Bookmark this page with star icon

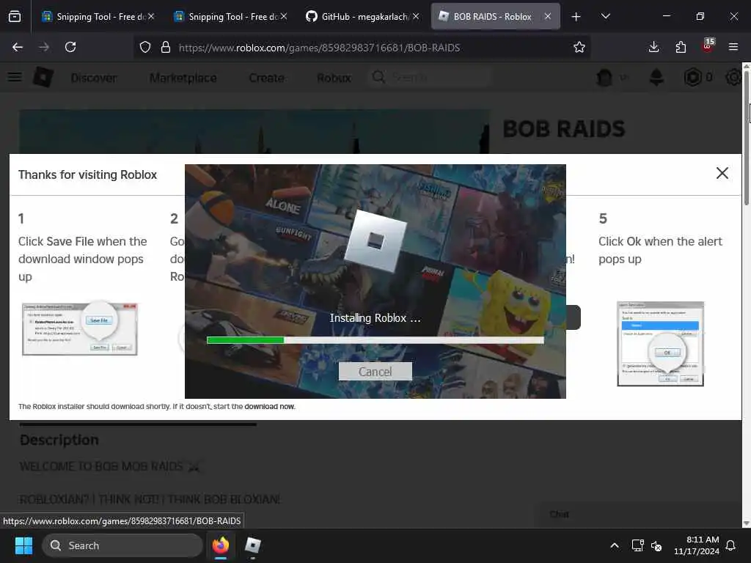point(579,47)
